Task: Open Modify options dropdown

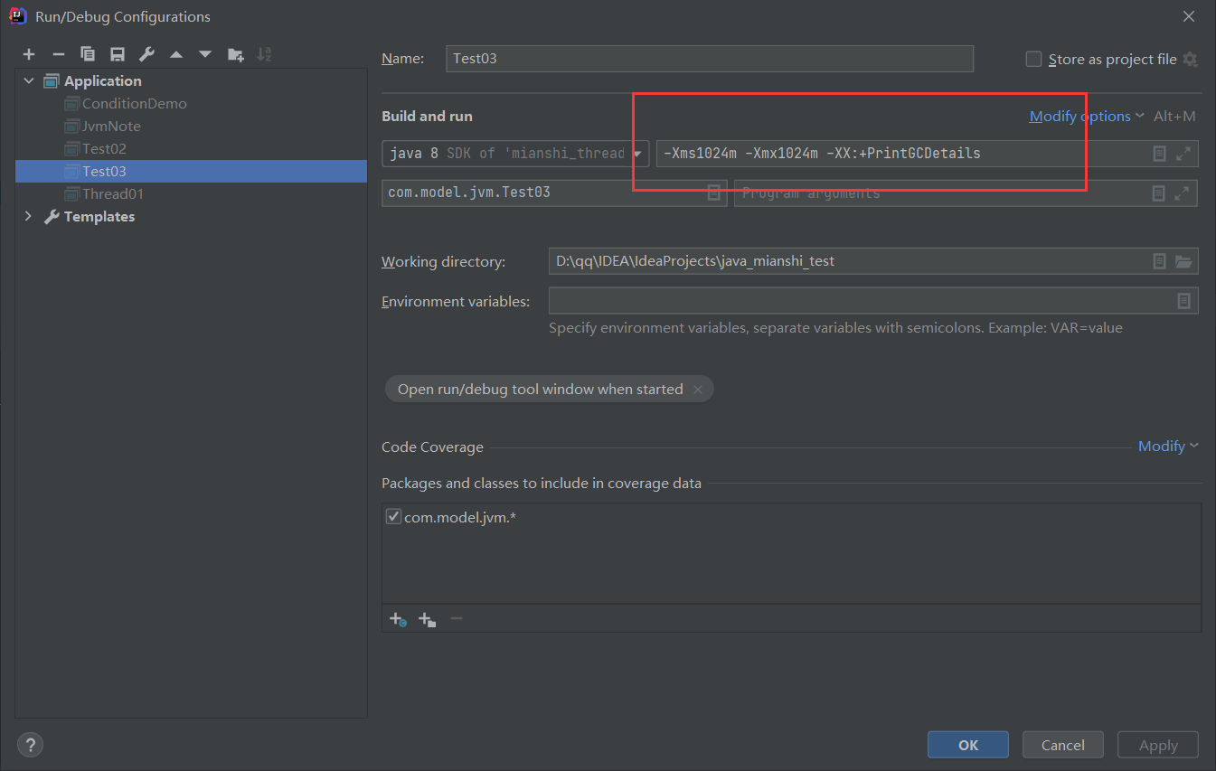Action: (x=1087, y=116)
